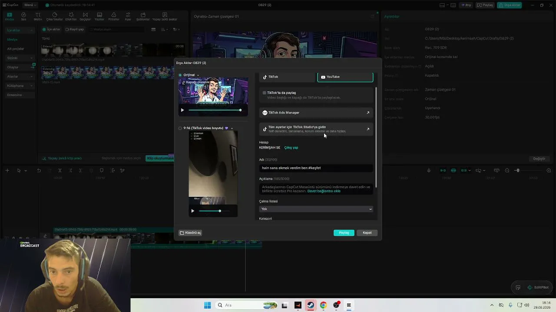This screenshot has height=312, width=556.
Task: Click the Windows Start button
Action: point(207,305)
